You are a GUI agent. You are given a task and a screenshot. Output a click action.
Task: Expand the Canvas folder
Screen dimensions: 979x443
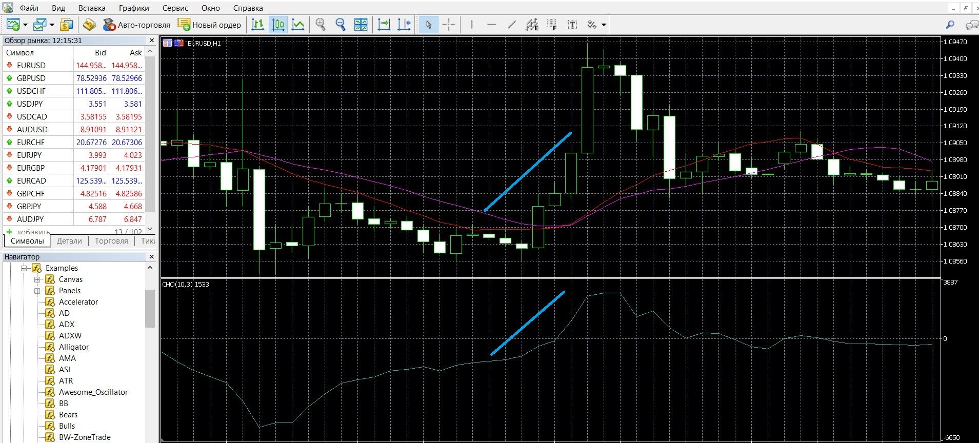click(x=37, y=279)
